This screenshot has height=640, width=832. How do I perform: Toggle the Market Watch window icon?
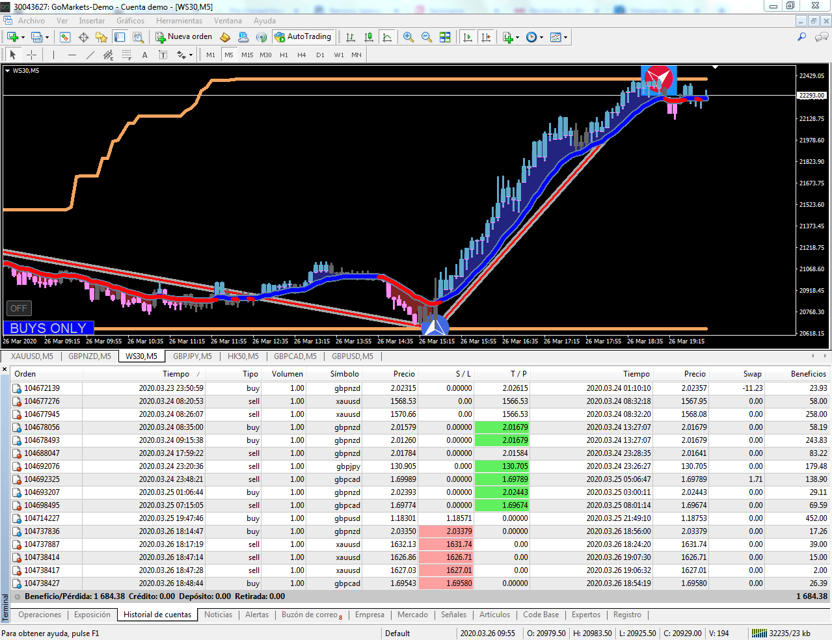(x=65, y=37)
